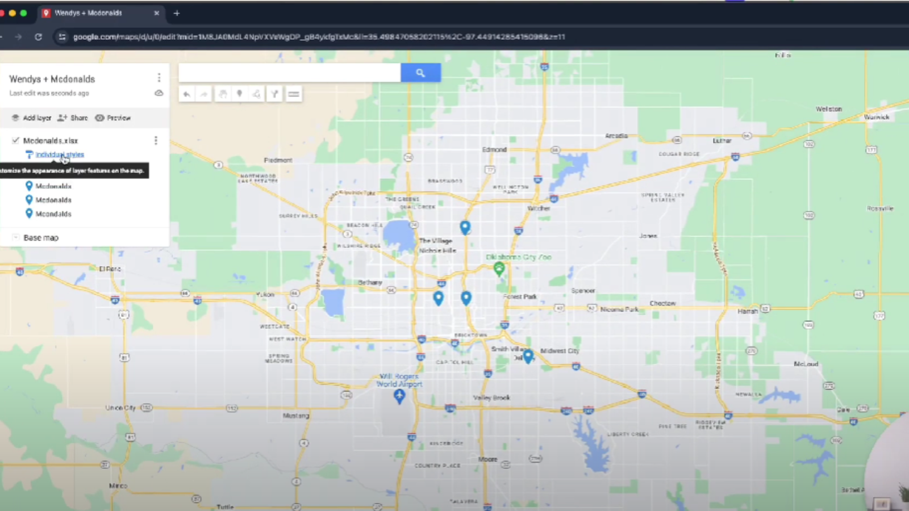
Task: Open the map Preview
Action: coord(113,118)
